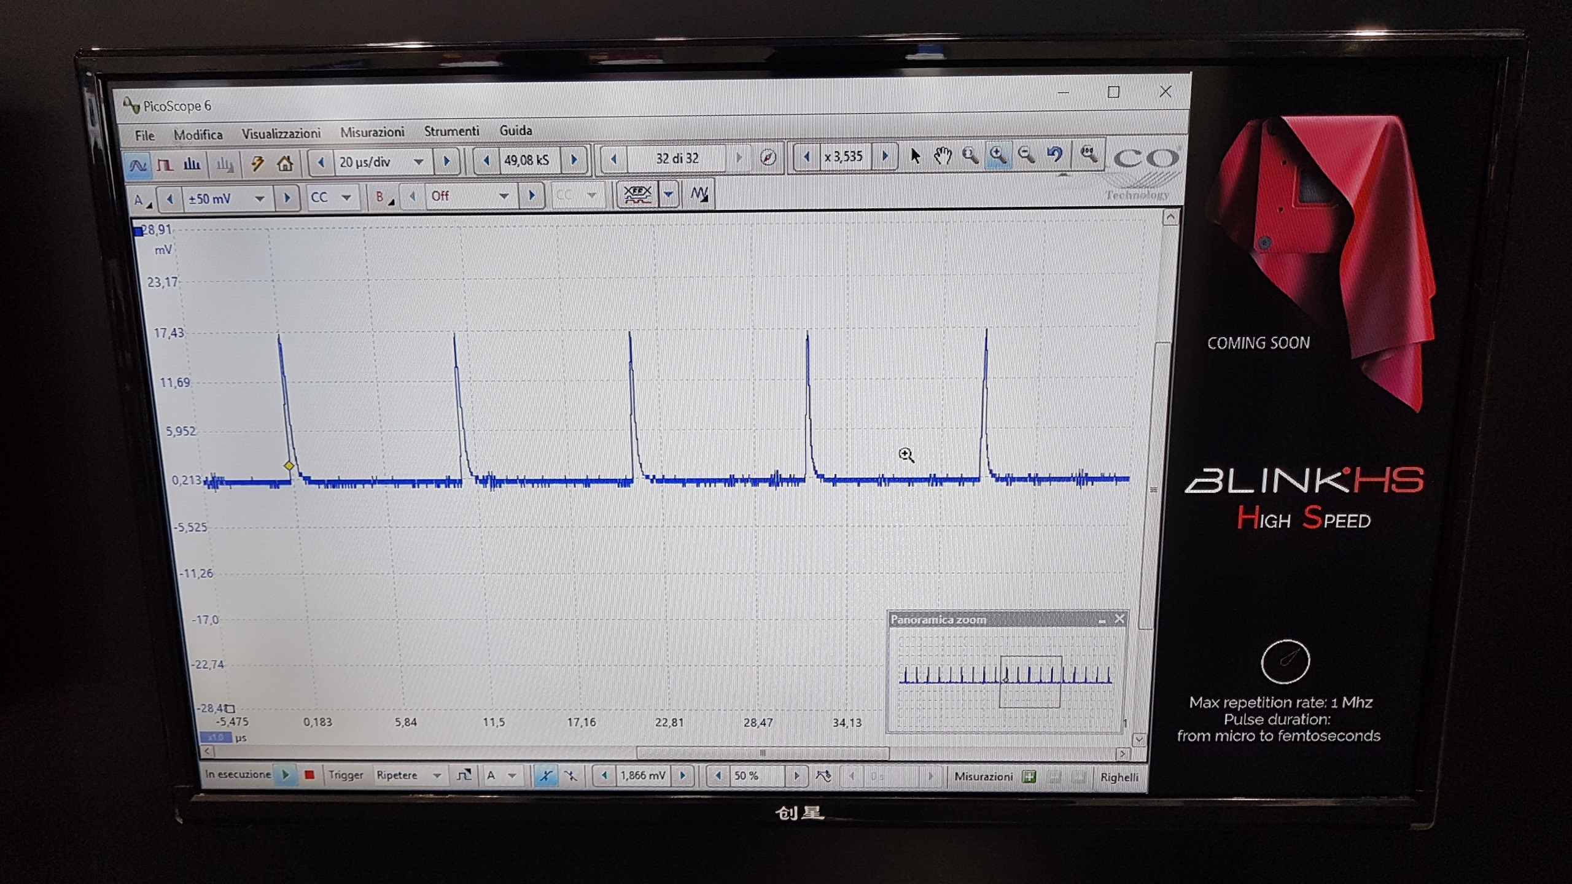This screenshot has width=1572, height=884.
Task: Decrease trigger threshold 1,866 mV
Action: [604, 776]
